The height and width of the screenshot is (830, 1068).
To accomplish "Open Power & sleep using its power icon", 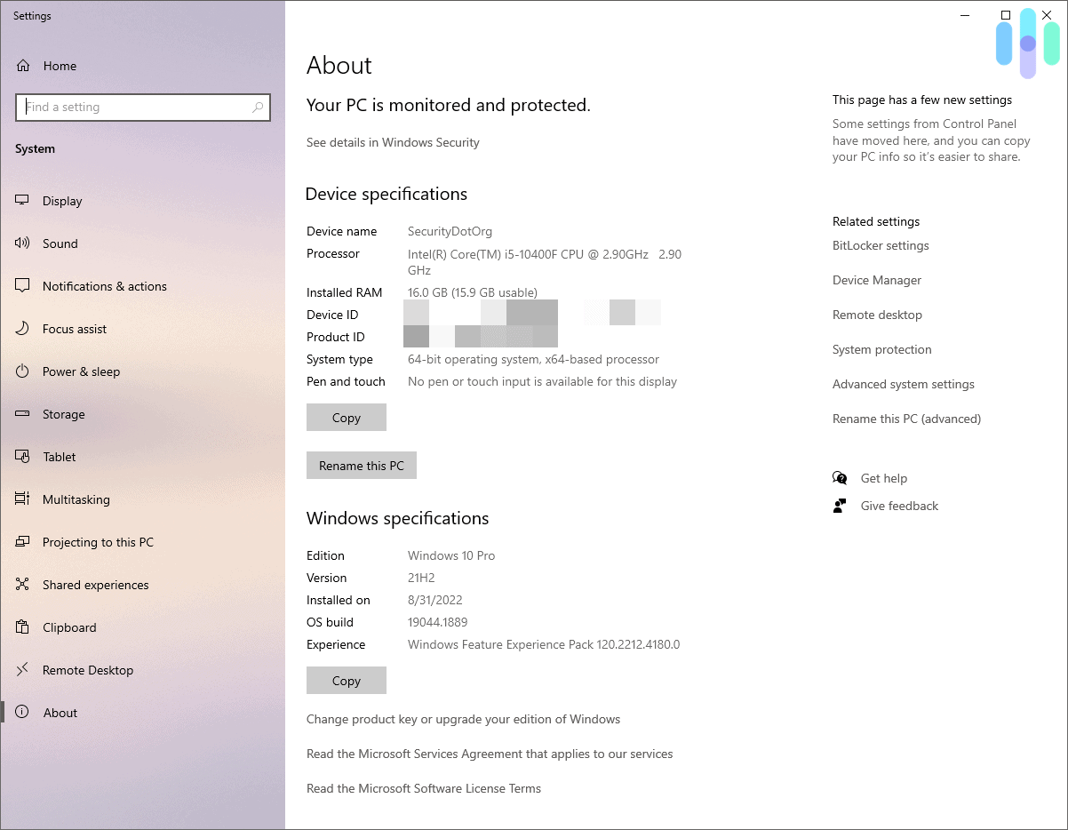I will [21, 371].
